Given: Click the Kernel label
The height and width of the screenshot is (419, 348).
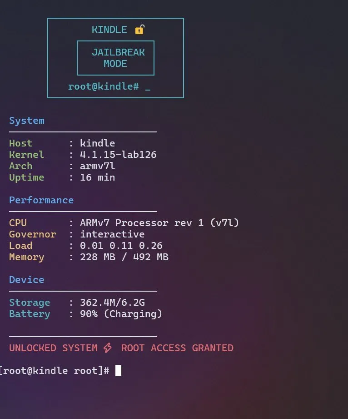Looking at the screenshot, I should [x=27, y=155].
